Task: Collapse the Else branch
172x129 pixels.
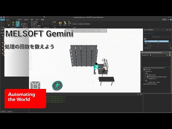Action: click(144, 80)
